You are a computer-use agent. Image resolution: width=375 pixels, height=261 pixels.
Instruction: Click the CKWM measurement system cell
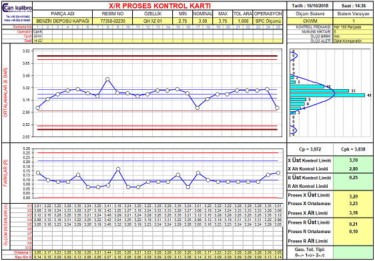coord(310,21)
